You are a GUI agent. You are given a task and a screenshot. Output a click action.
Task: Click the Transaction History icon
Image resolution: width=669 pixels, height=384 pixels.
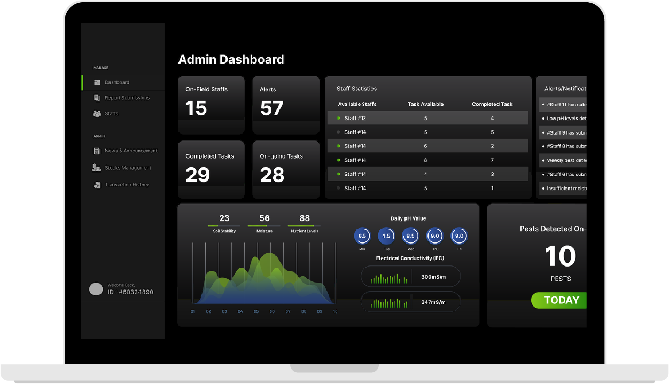pyautogui.click(x=97, y=185)
